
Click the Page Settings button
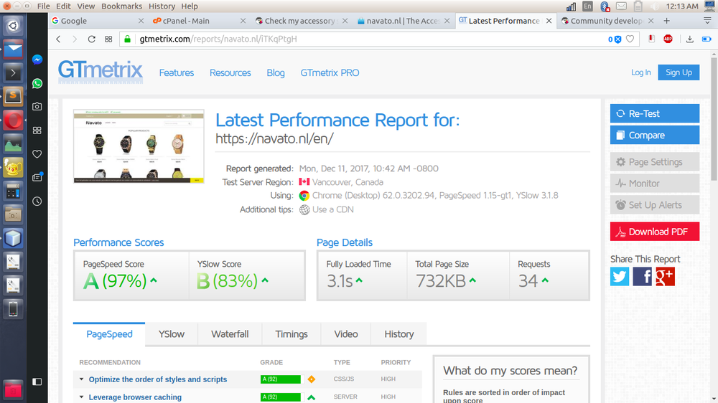[654, 162]
